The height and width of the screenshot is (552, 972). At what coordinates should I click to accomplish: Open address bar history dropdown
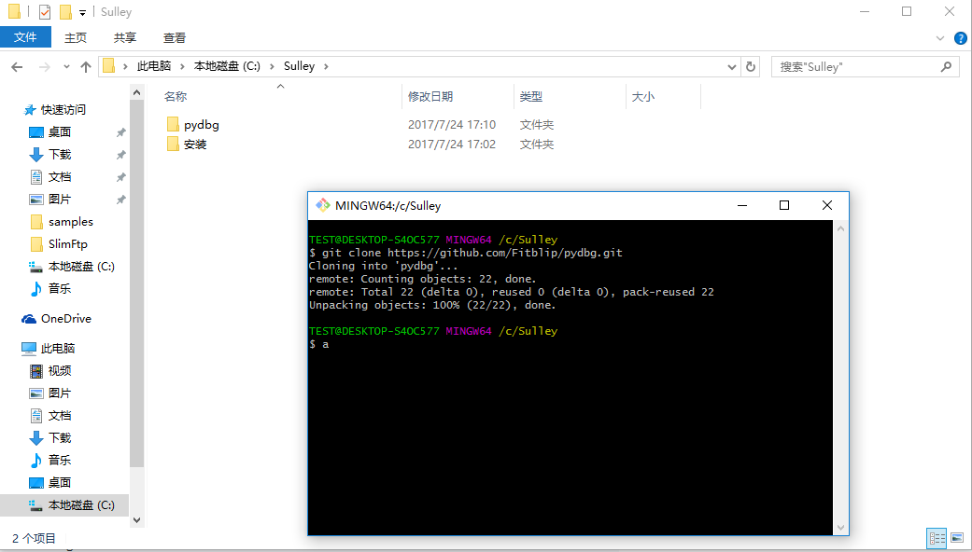[x=731, y=67]
